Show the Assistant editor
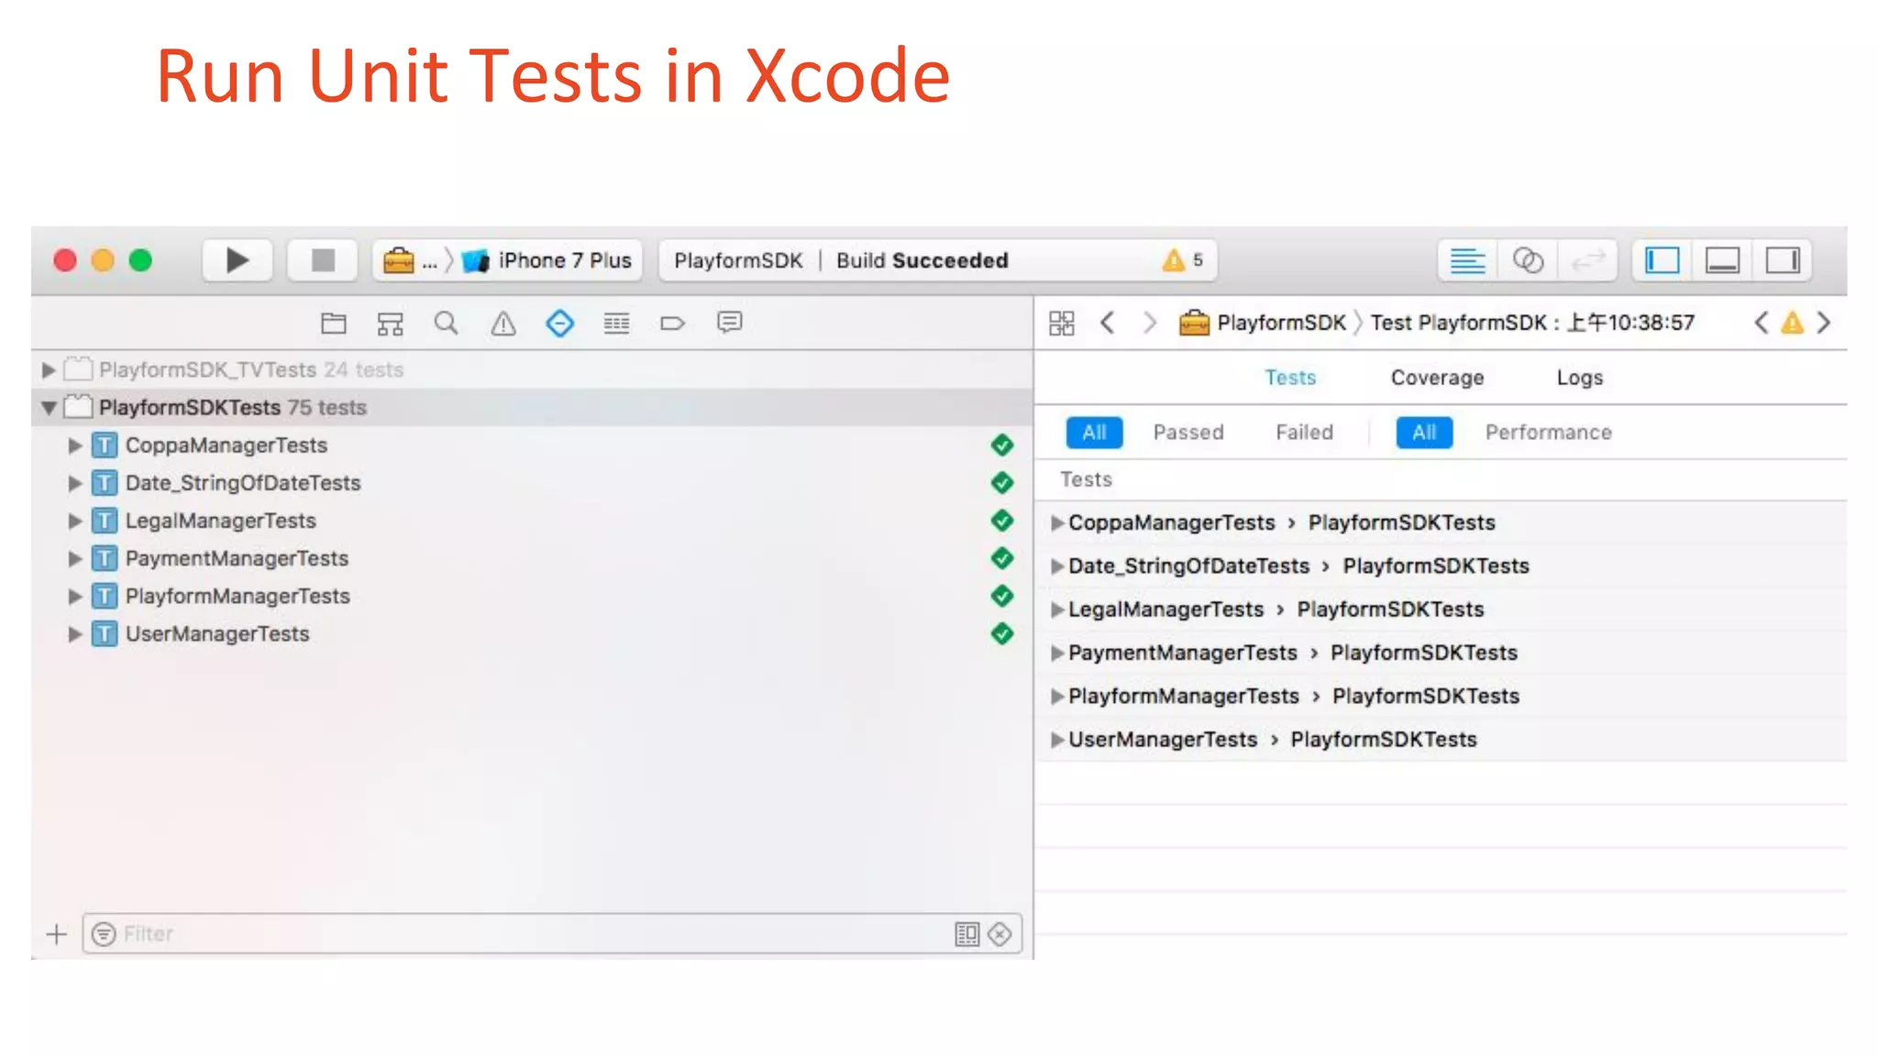The image size is (1878, 1056). (1528, 261)
